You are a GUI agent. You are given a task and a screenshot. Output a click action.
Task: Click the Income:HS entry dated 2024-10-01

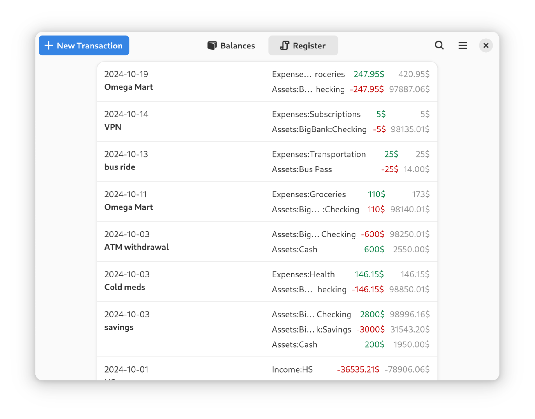(x=292, y=369)
